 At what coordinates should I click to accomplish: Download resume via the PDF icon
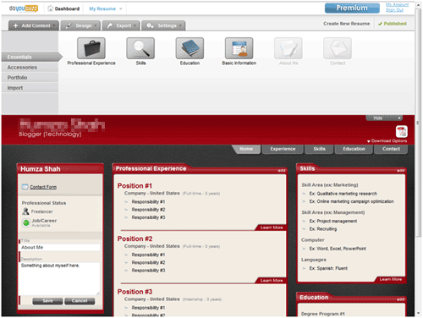coord(402,131)
